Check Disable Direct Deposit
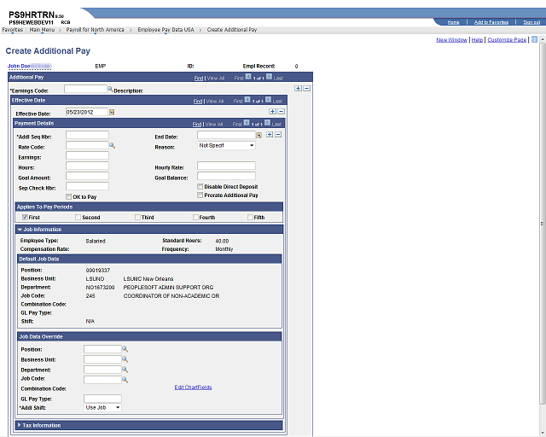This screenshot has height=437, width=546. coord(200,186)
